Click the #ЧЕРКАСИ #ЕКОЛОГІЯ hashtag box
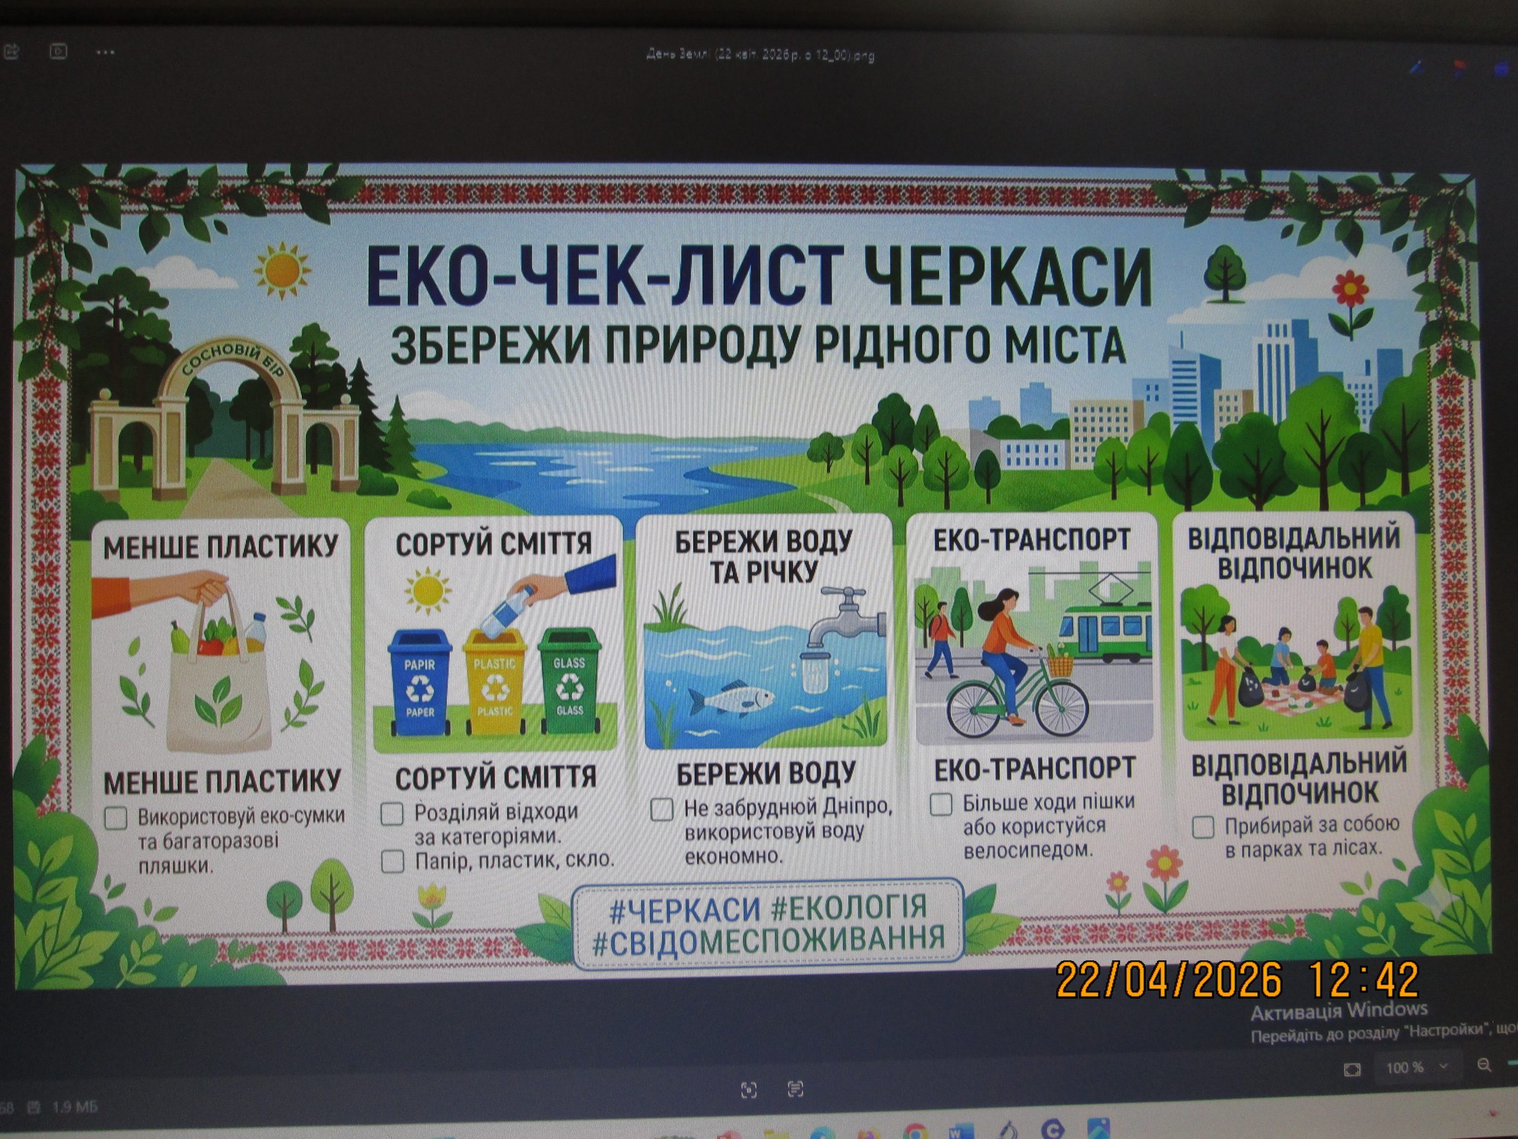Image resolution: width=1518 pixels, height=1139 pixels. point(767,922)
